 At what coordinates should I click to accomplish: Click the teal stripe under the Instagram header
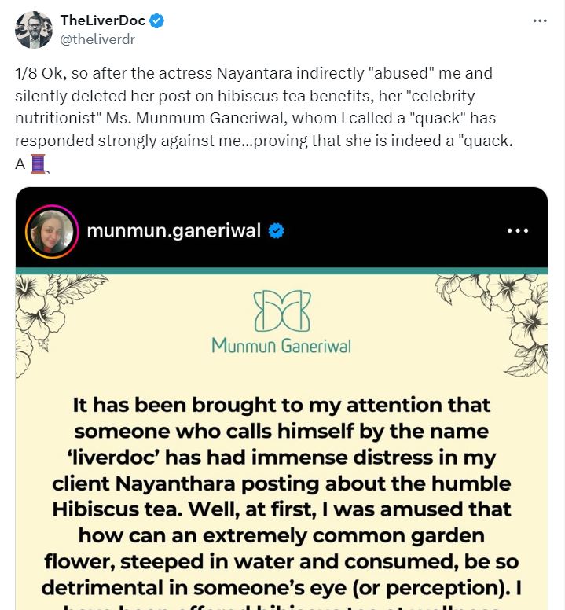tap(281, 270)
